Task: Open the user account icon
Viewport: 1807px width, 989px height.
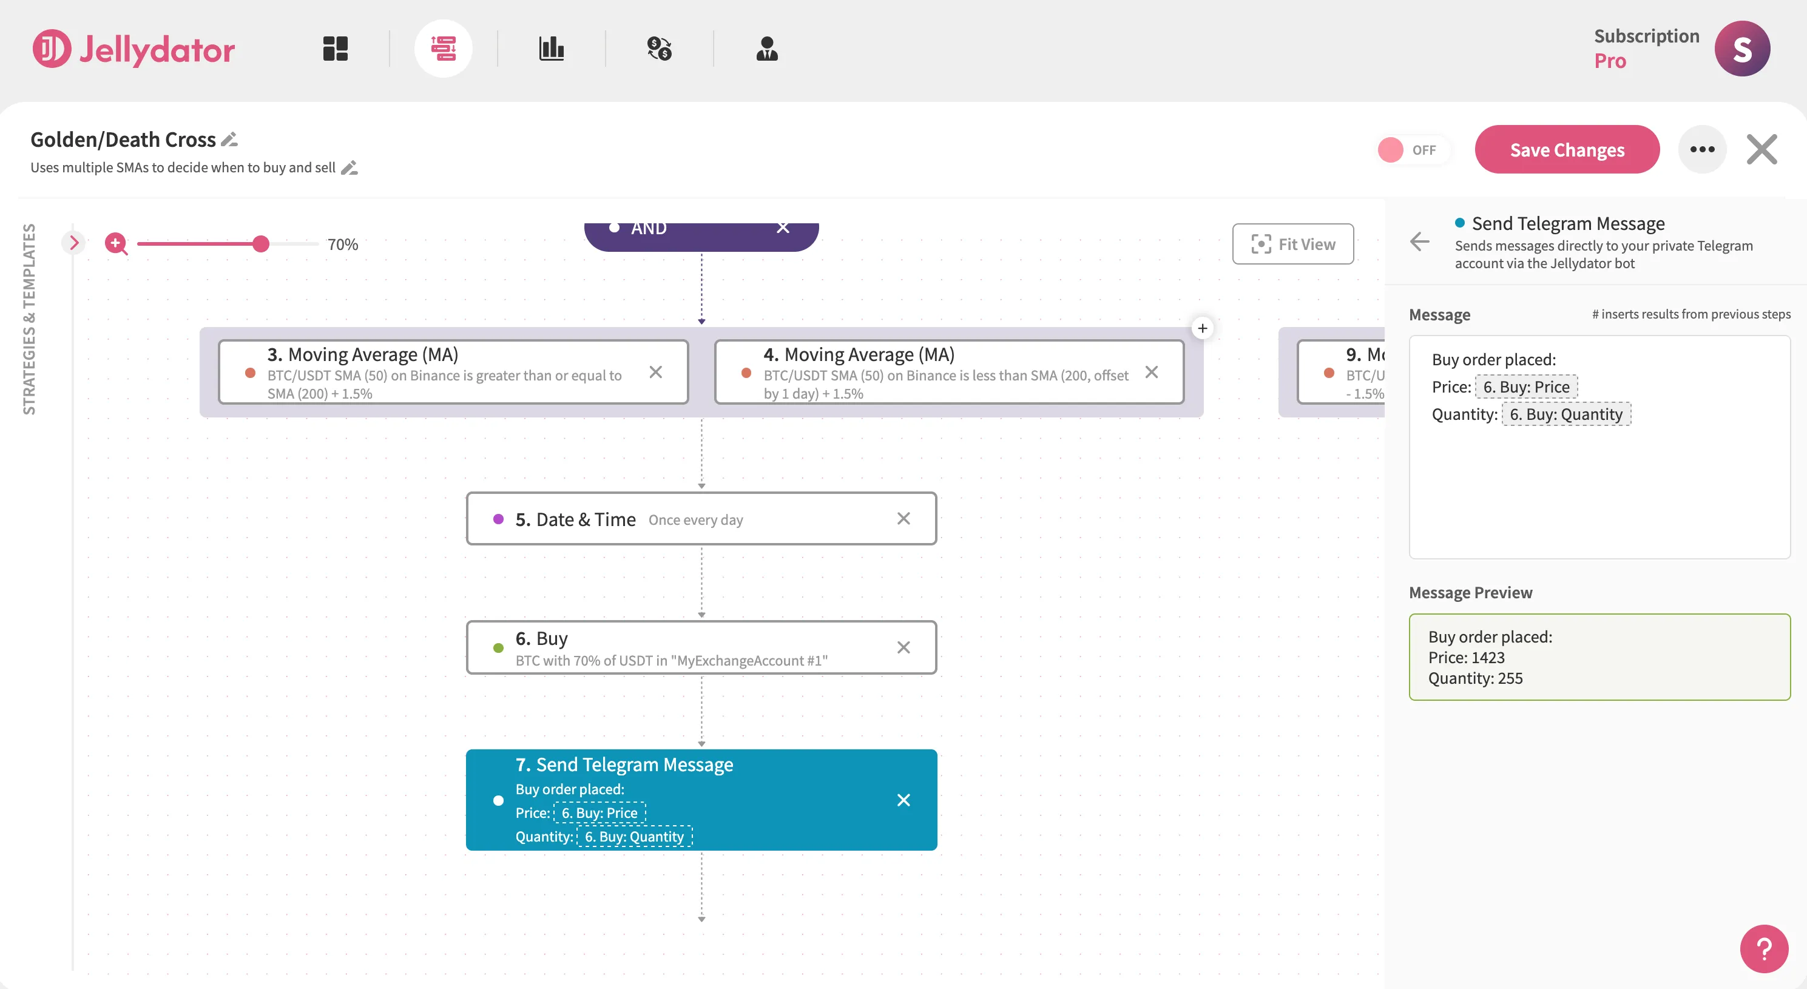Action: (767, 49)
